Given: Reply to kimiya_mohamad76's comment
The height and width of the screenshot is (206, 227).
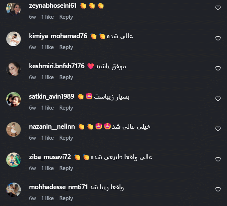Looking at the screenshot, I should (x=66, y=47).
